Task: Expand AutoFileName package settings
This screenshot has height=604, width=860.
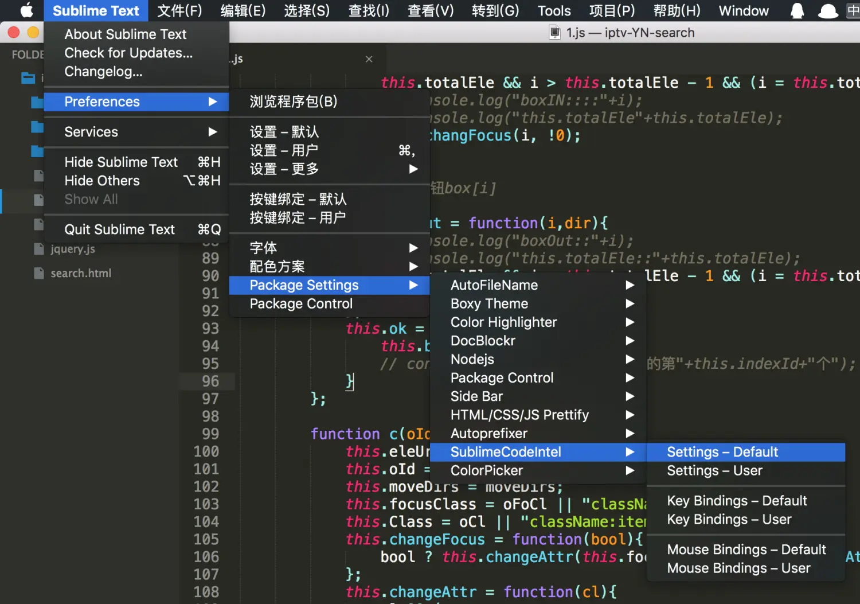Action: pos(538,285)
